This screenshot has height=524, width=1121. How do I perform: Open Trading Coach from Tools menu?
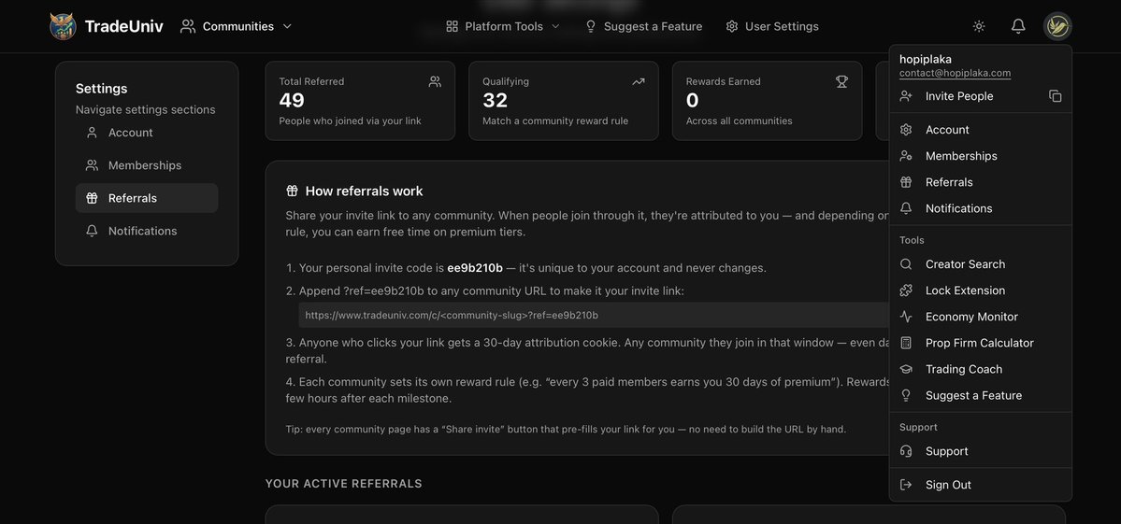coord(980,369)
